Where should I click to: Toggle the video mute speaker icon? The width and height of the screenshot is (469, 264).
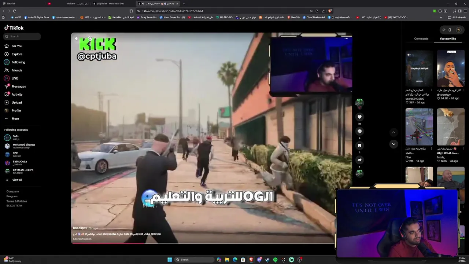point(76,38)
